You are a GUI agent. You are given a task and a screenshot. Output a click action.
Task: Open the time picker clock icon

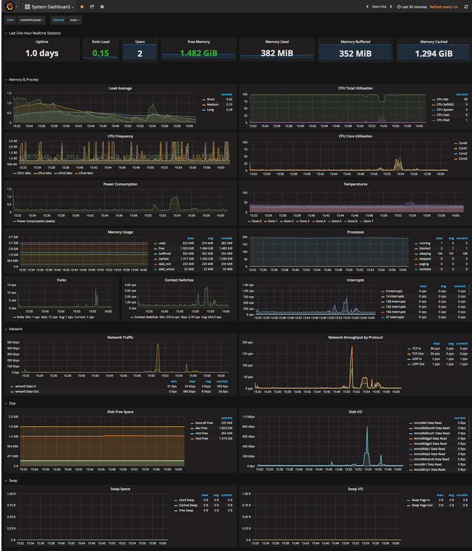tap(398, 6)
